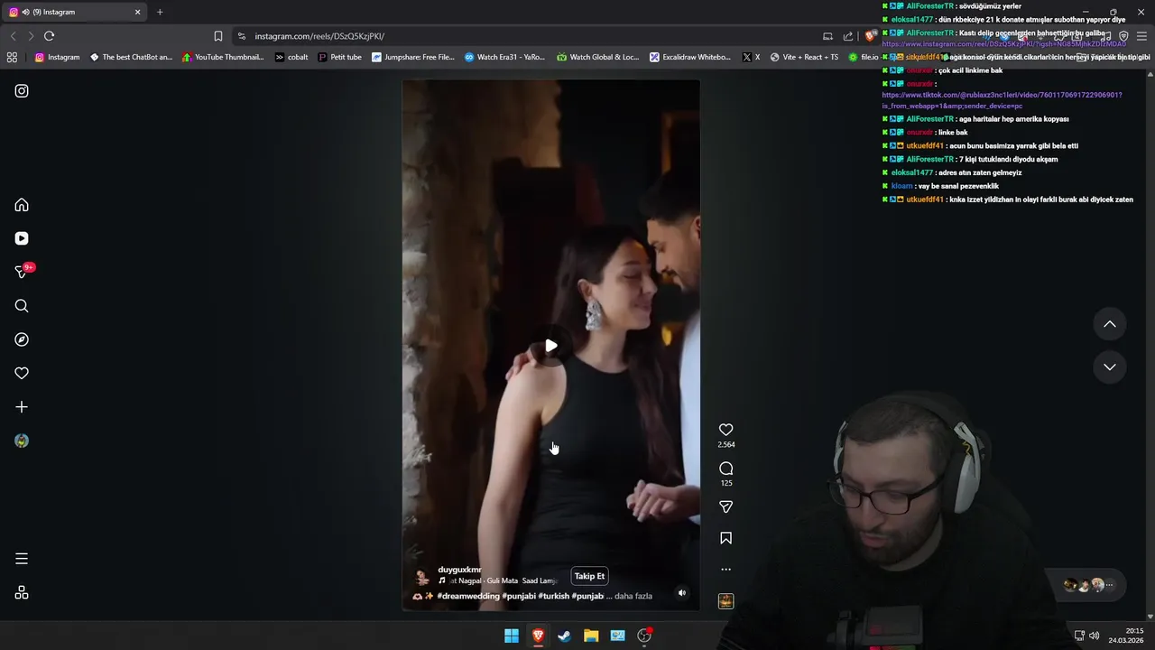Screen dimensions: 1155x650
Task: Open Steam from the taskbar
Action: [564, 636]
